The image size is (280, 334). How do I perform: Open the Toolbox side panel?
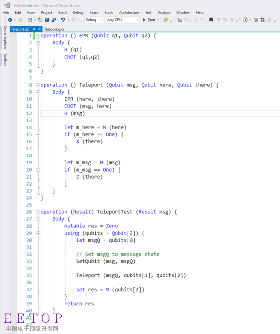[5, 59]
